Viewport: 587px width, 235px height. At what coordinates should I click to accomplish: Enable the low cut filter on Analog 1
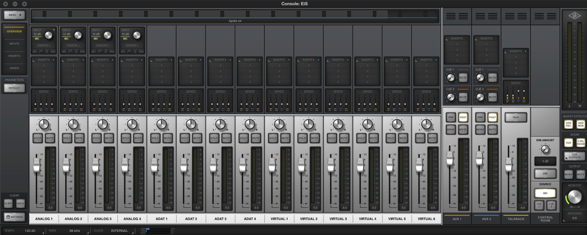point(40,51)
